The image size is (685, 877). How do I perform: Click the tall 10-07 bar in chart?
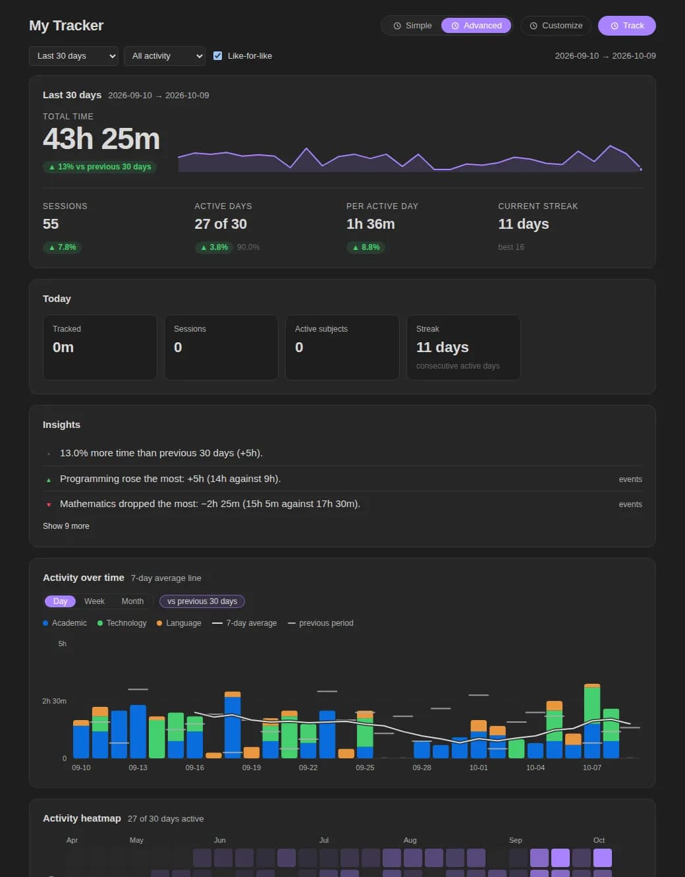pos(592,721)
